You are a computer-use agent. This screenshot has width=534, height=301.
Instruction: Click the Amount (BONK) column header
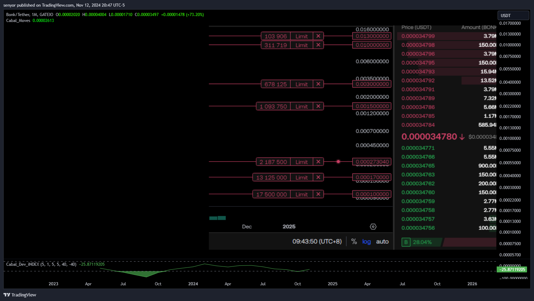pyautogui.click(x=479, y=27)
